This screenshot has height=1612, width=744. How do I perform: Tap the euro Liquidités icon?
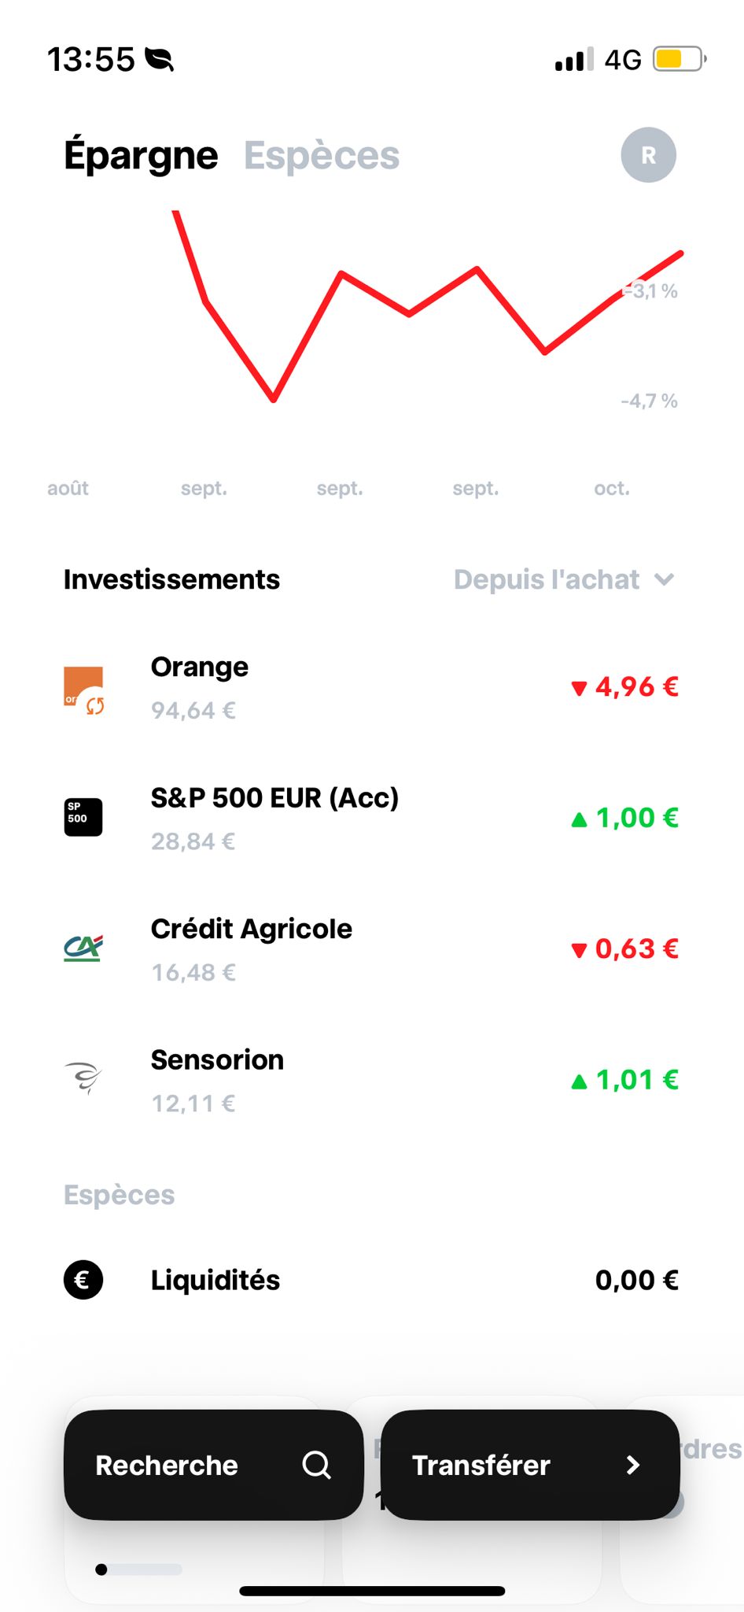coord(83,1280)
